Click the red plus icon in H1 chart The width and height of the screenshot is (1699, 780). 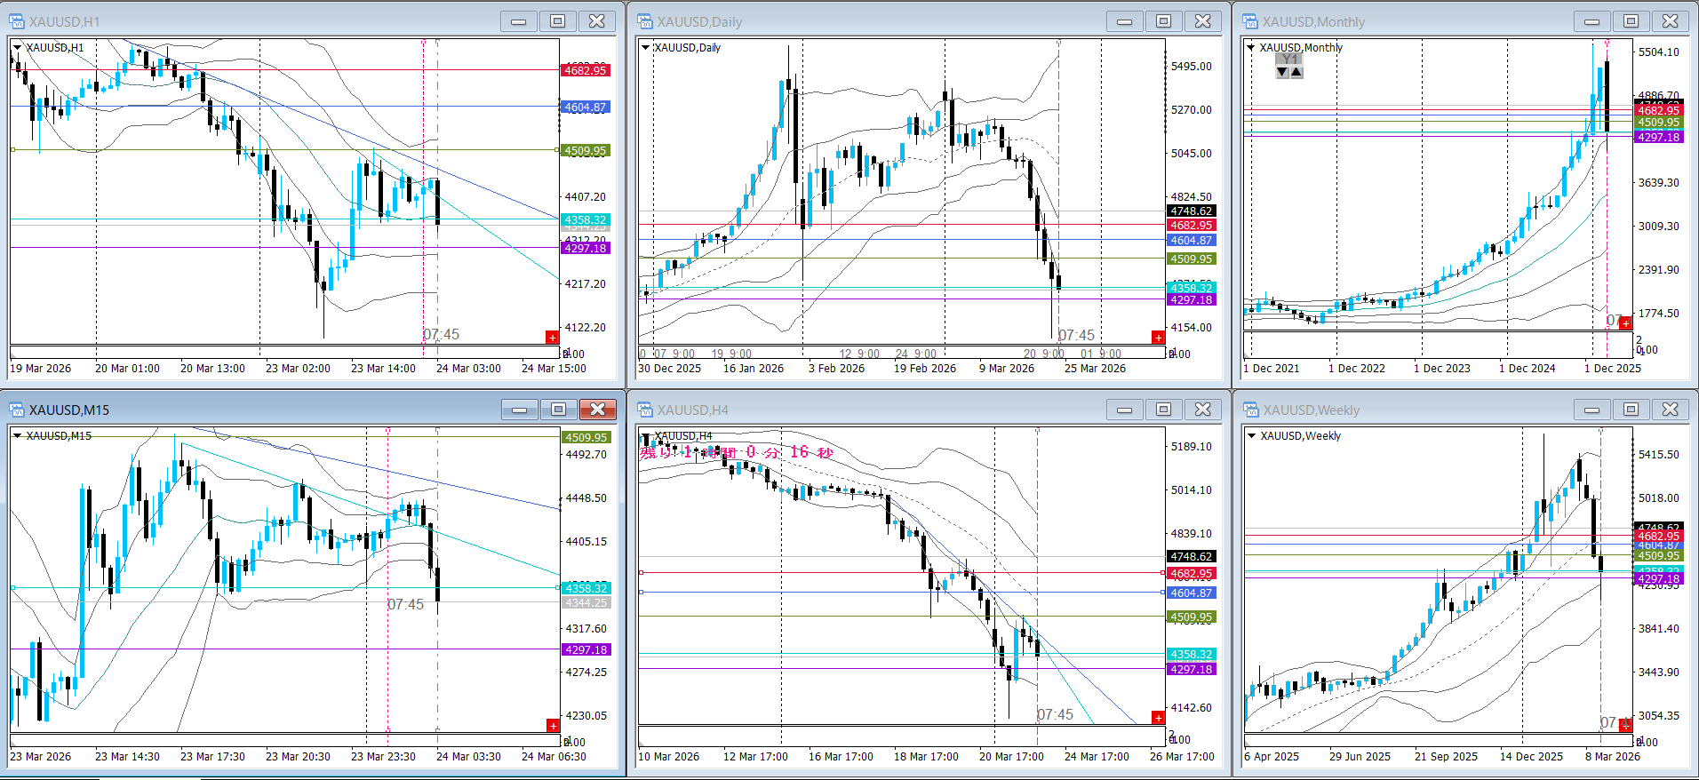pos(552,338)
